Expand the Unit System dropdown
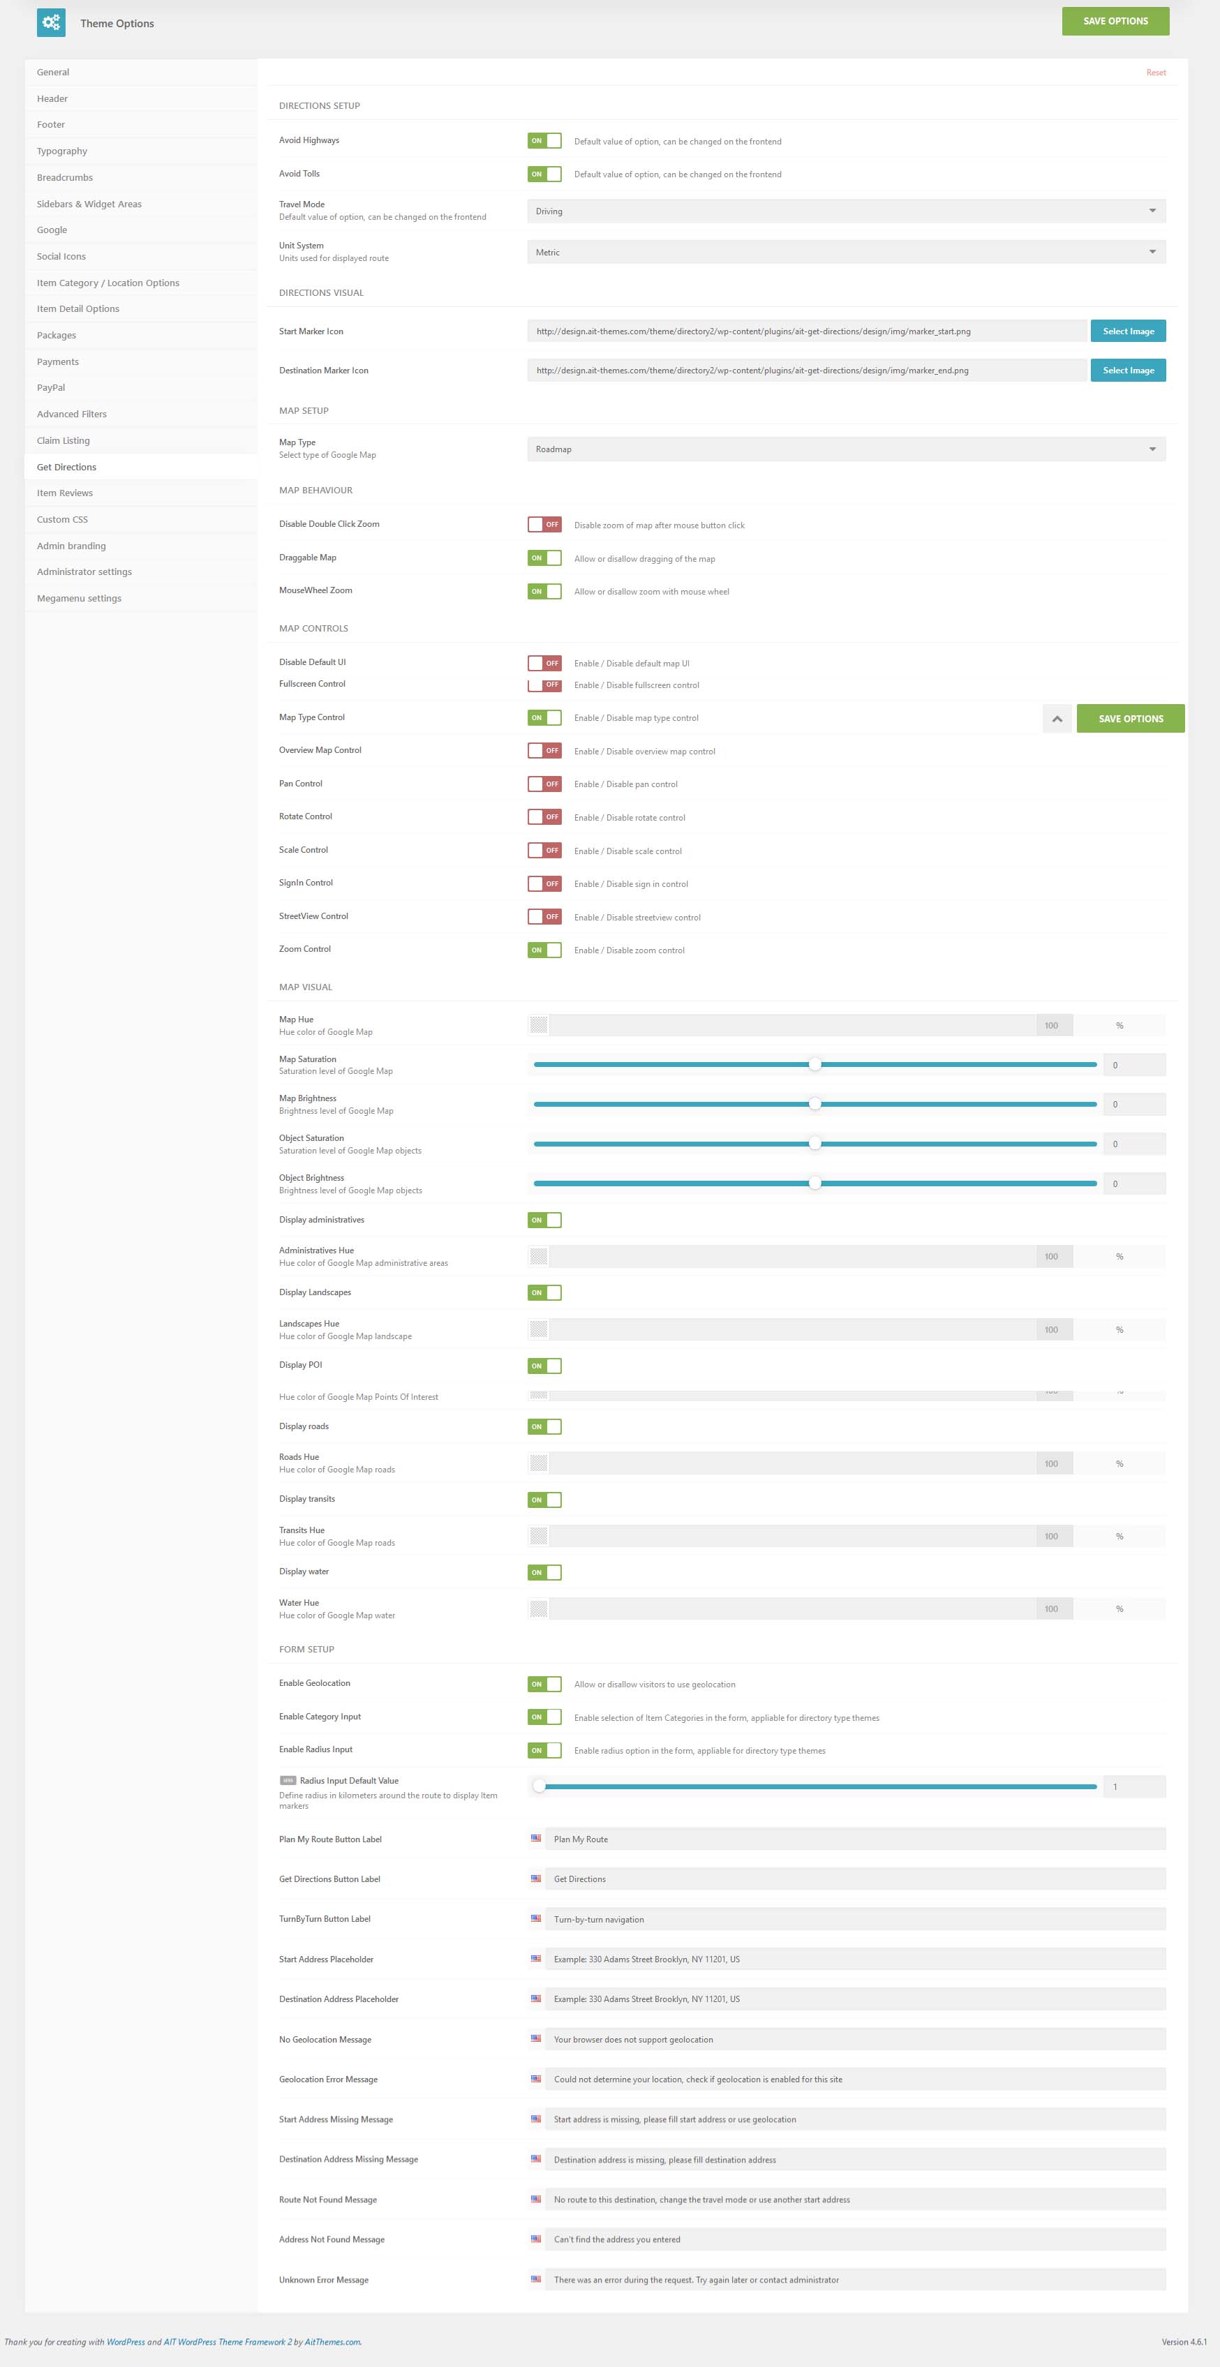Image resolution: width=1220 pixels, height=2367 pixels. pyautogui.click(x=846, y=252)
